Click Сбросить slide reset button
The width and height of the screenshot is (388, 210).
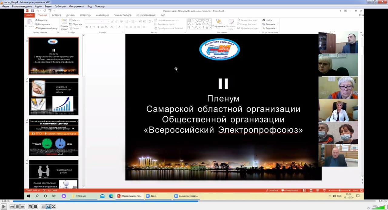(76, 24)
